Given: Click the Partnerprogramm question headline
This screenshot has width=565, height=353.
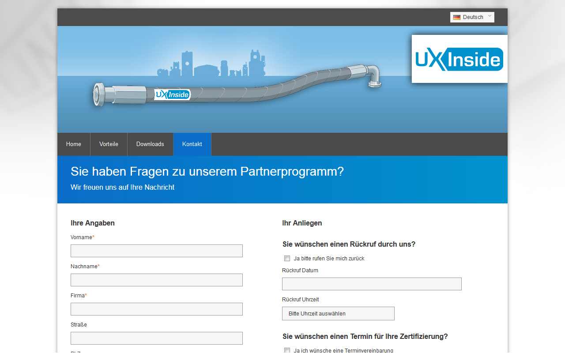Looking at the screenshot, I should [207, 172].
